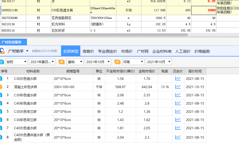Click the blue source icon on row 6
This screenshot has height=146, width=239.
point(1,120)
